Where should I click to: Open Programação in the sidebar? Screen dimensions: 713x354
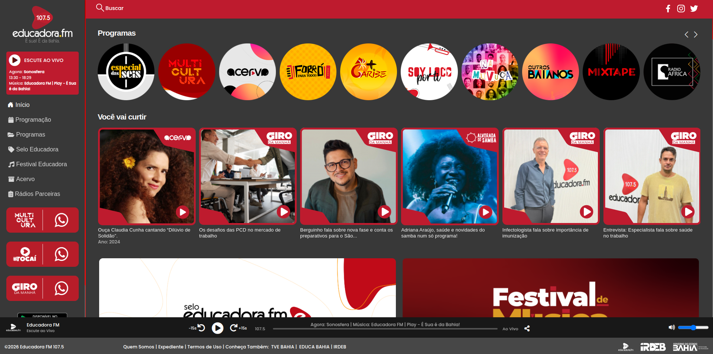(x=29, y=120)
